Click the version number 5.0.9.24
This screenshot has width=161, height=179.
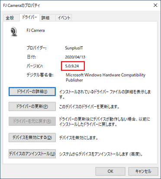(x=72, y=66)
